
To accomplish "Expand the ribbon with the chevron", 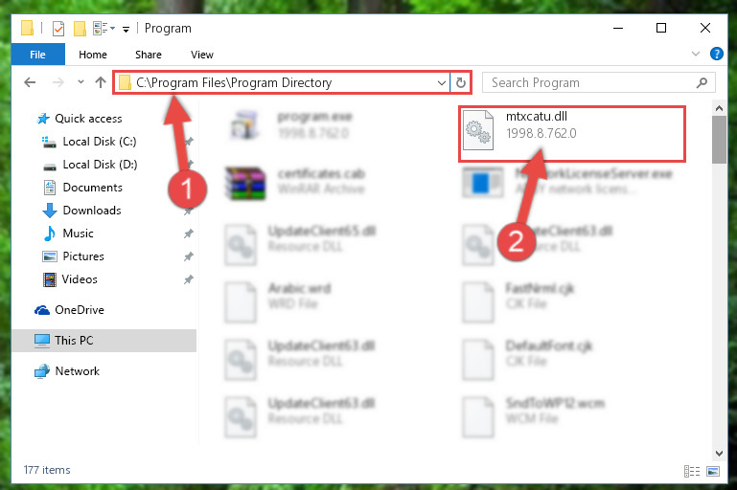I will pyautogui.click(x=696, y=54).
